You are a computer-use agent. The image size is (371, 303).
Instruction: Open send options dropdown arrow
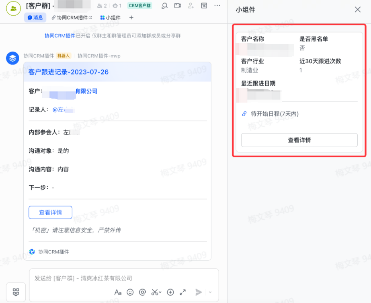[x=210, y=292]
